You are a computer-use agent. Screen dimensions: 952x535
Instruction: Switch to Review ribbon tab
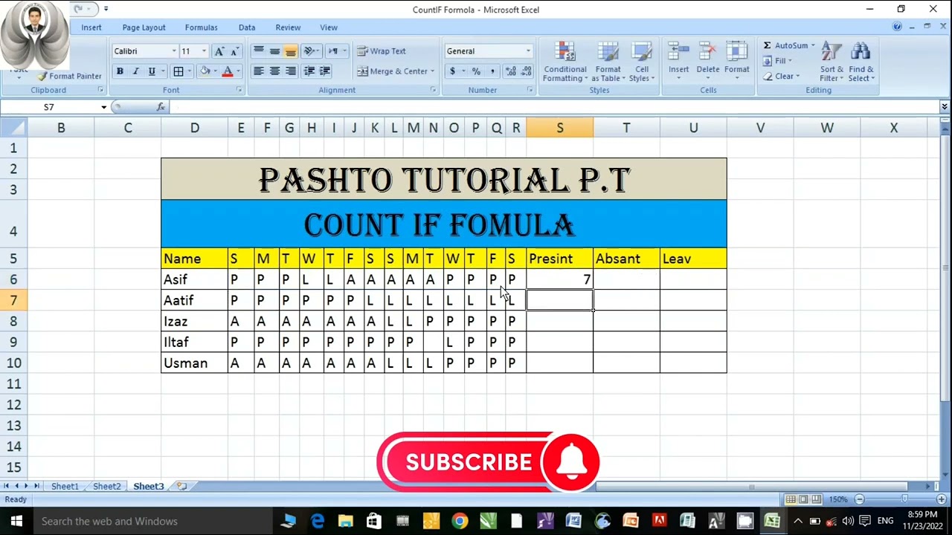pyautogui.click(x=288, y=27)
